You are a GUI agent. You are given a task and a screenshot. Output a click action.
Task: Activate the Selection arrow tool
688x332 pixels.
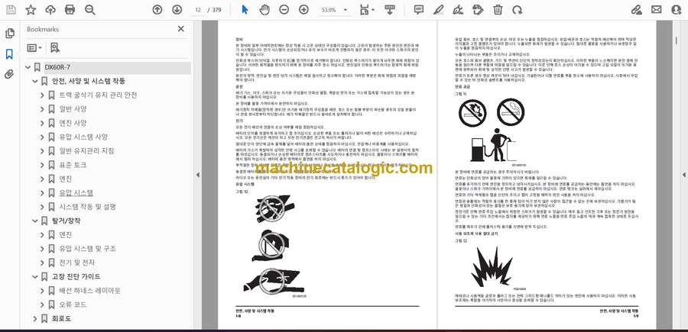click(245, 10)
